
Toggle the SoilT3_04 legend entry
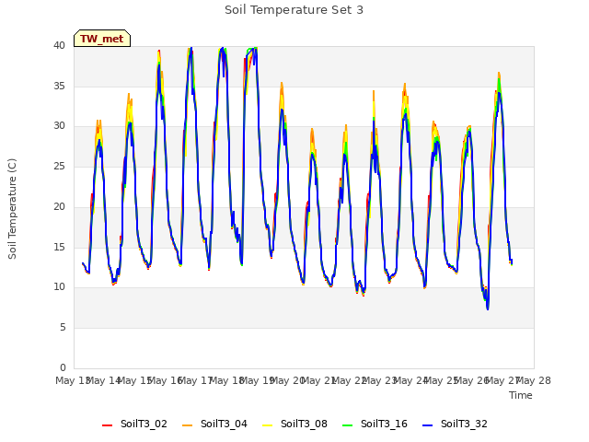coord(214,424)
